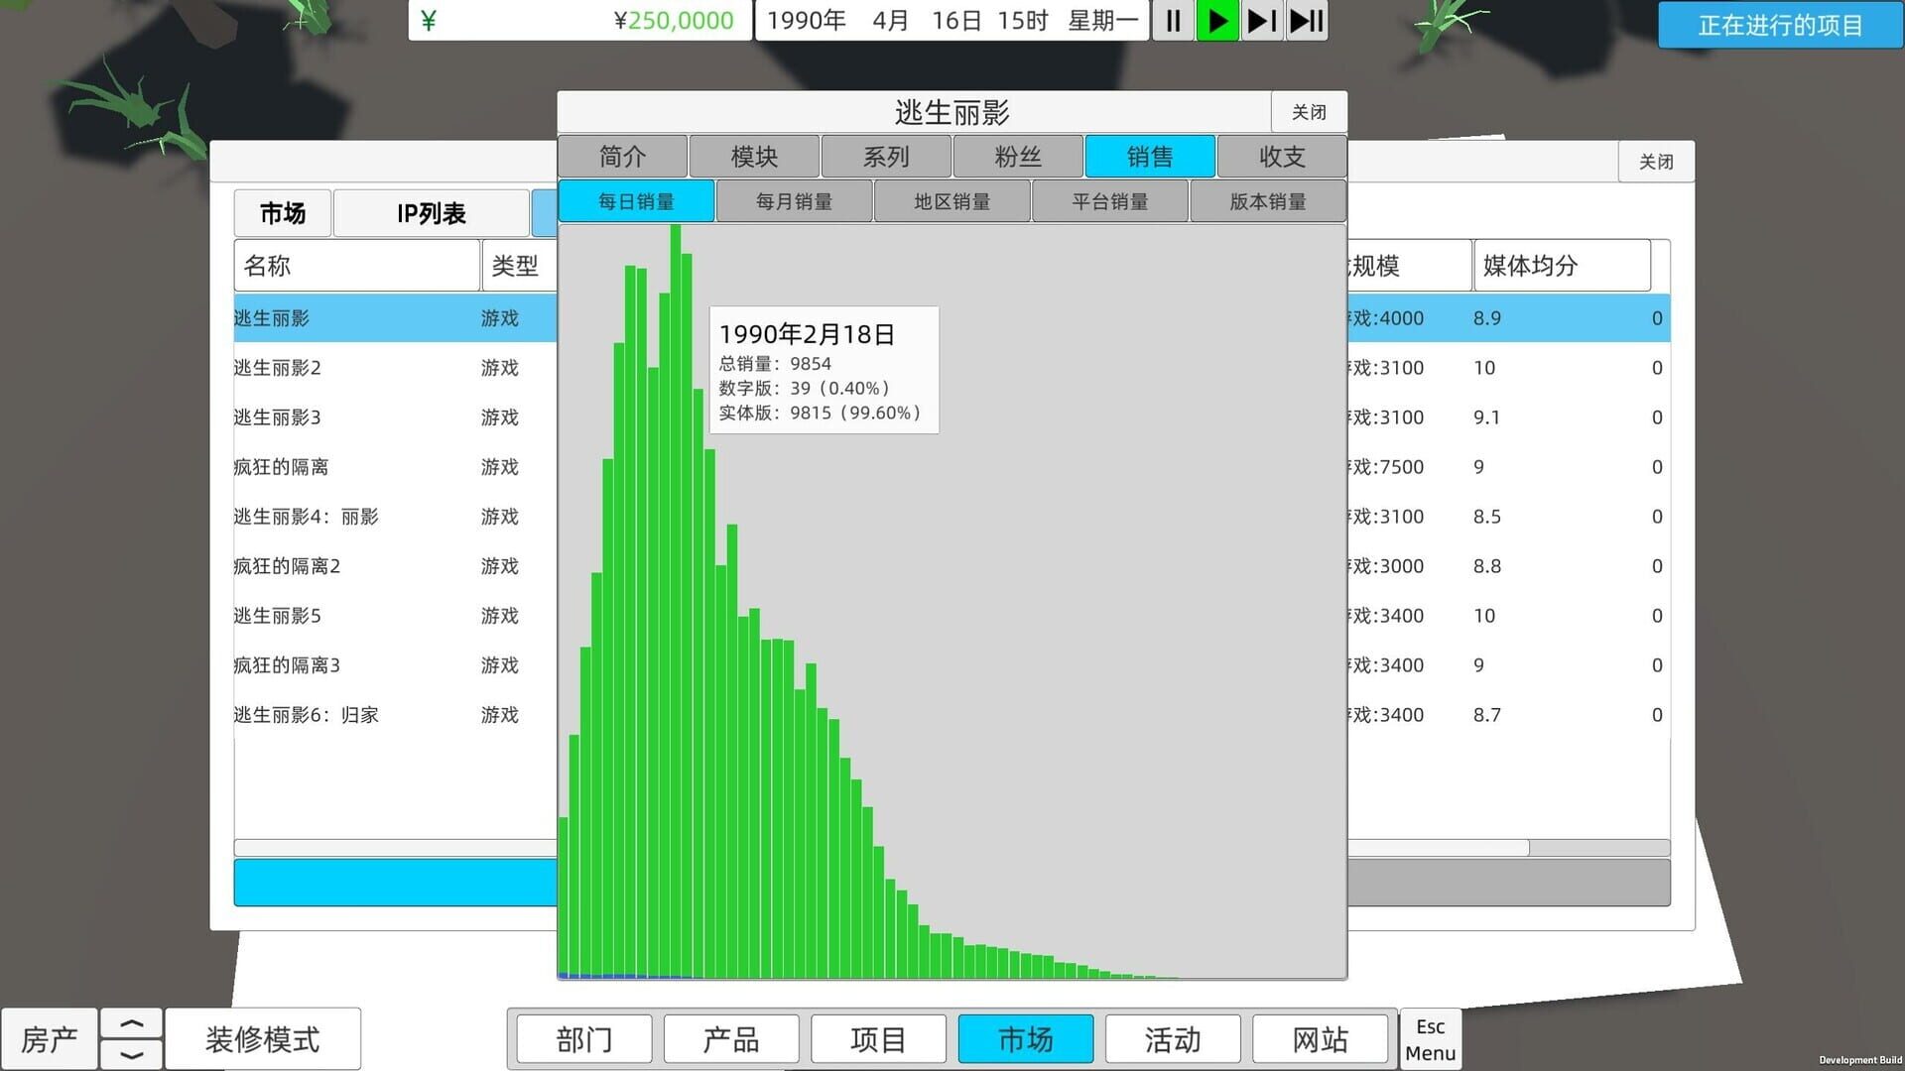This screenshot has width=1905, height=1071.
Task: Switch to 模块 tab
Action: pyautogui.click(x=754, y=157)
